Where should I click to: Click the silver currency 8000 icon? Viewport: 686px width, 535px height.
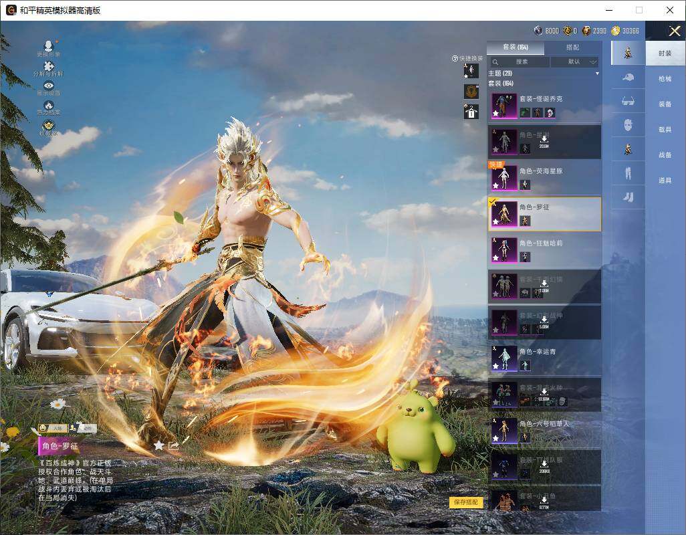pos(538,30)
